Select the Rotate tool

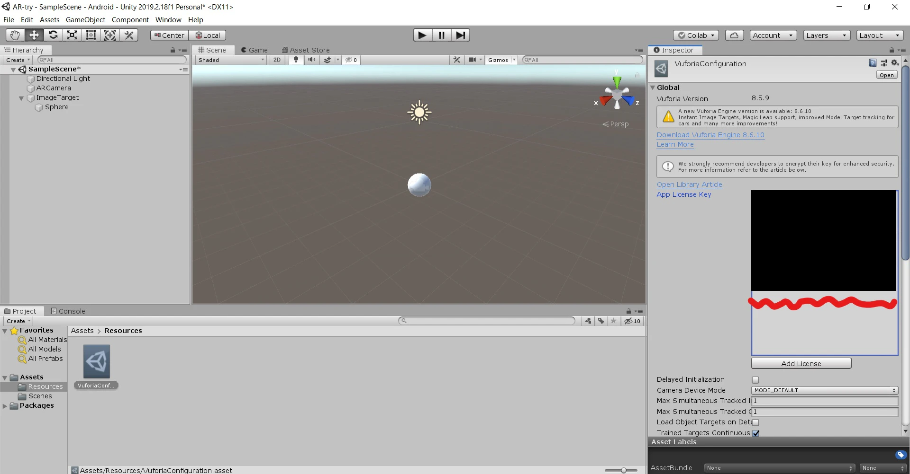pos(53,35)
